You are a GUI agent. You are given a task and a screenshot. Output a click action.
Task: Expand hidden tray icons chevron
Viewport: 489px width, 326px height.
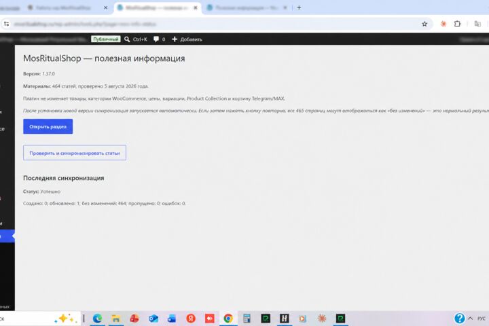(x=470, y=319)
